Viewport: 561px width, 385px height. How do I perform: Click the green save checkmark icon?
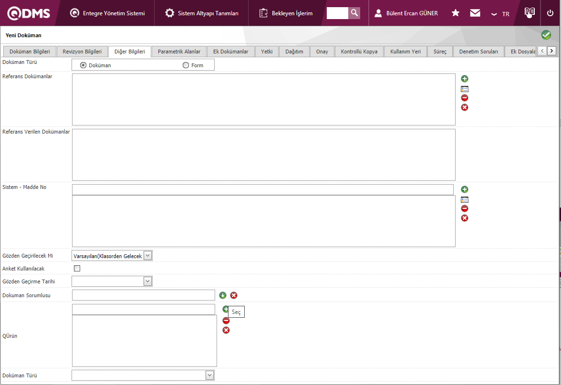click(546, 35)
